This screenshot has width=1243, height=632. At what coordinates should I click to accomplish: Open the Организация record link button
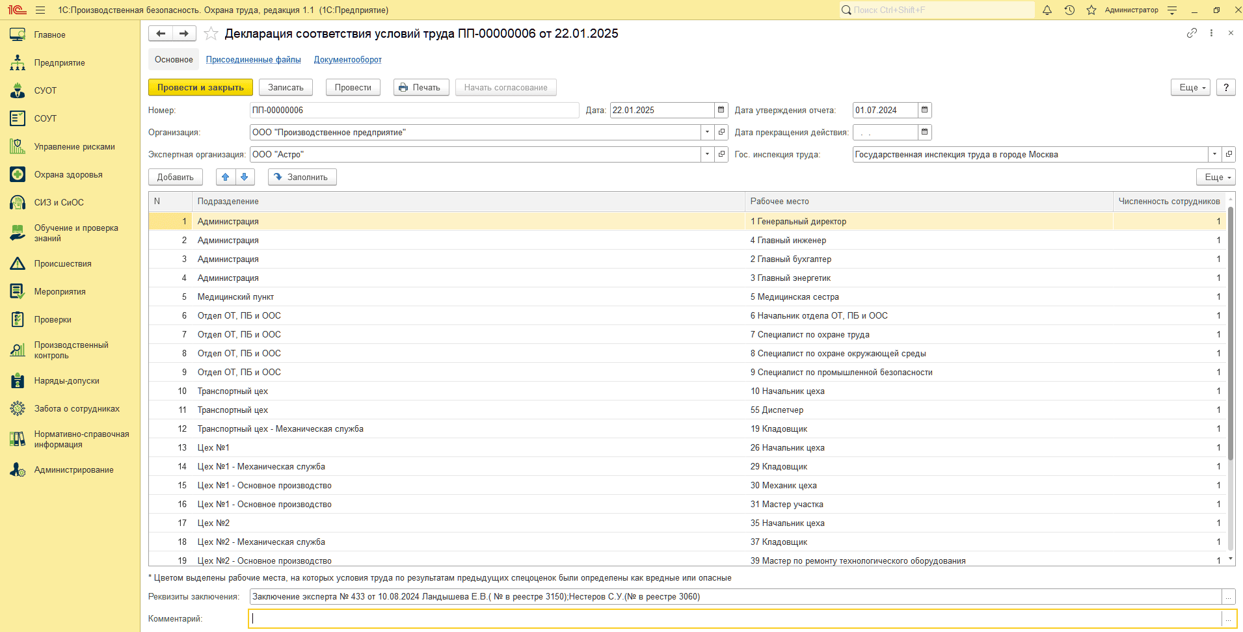pyautogui.click(x=721, y=133)
